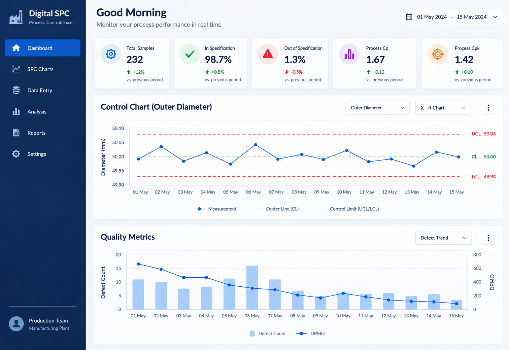Toggle Defect Count legend entry
This screenshot has width=509, height=350.
click(268, 334)
